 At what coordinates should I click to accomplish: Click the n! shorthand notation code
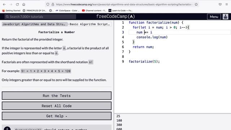pos(91,62)
